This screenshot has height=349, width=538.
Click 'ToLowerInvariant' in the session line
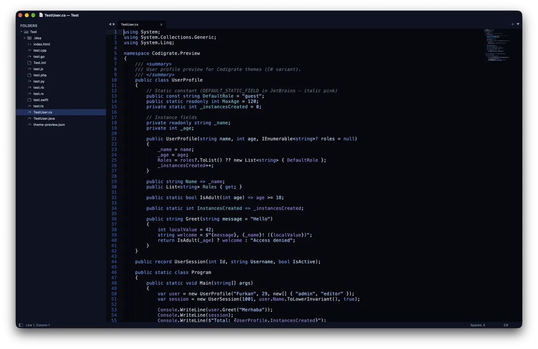(310, 299)
